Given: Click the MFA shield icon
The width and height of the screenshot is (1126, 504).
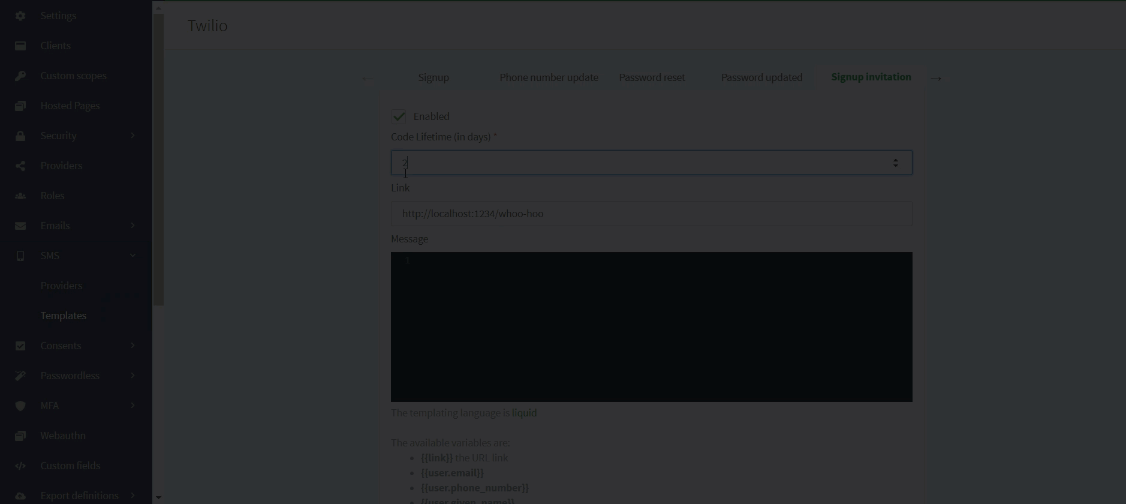Looking at the screenshot, I should [20, 406].
